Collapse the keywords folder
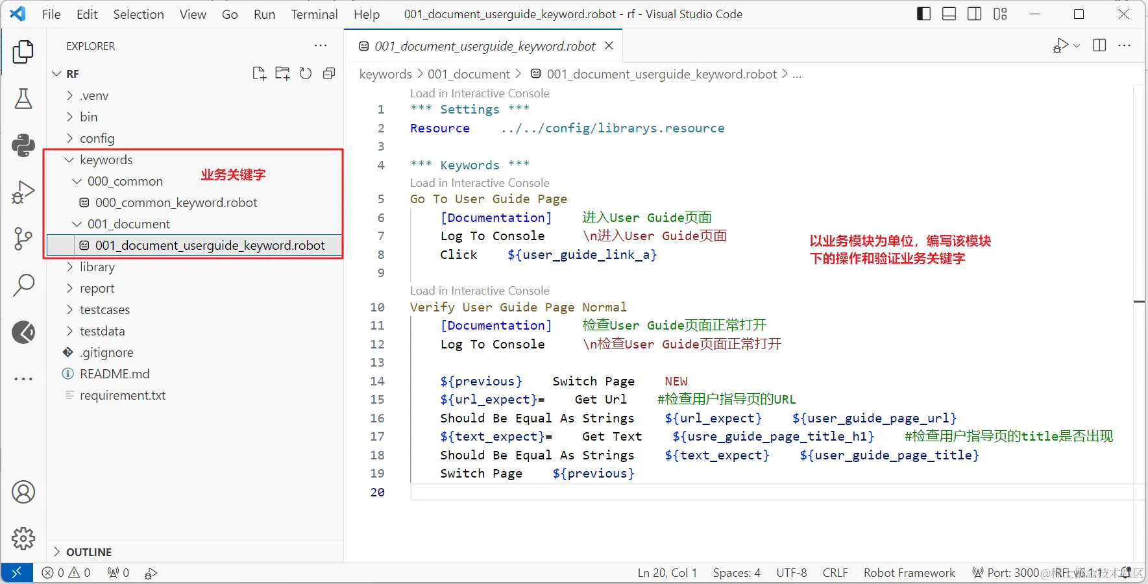The image size is (1148, 584). (x=69, y=160)
